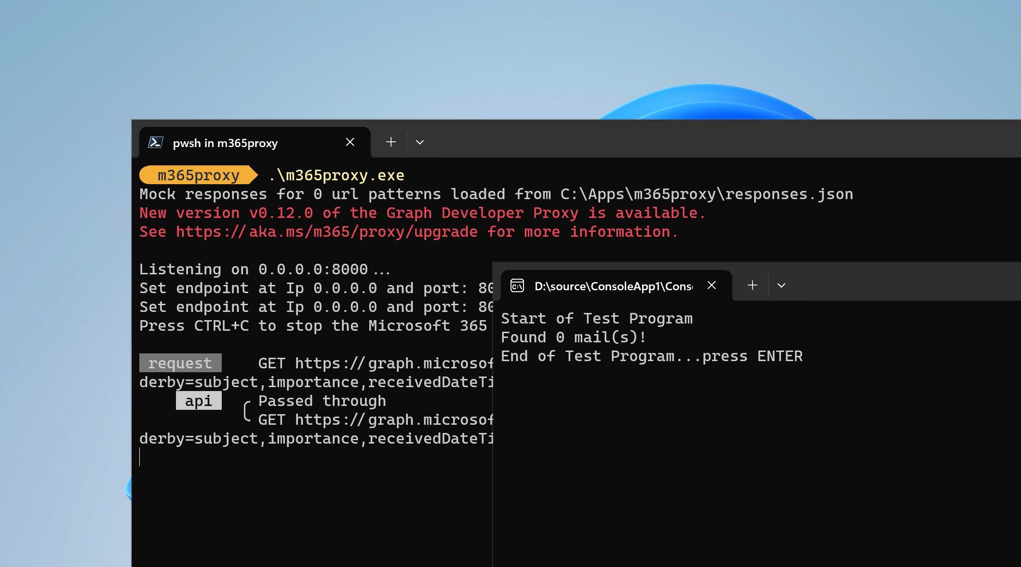
Task: Click the text cursor line in pwsh terminal
Action: [140, 457]
